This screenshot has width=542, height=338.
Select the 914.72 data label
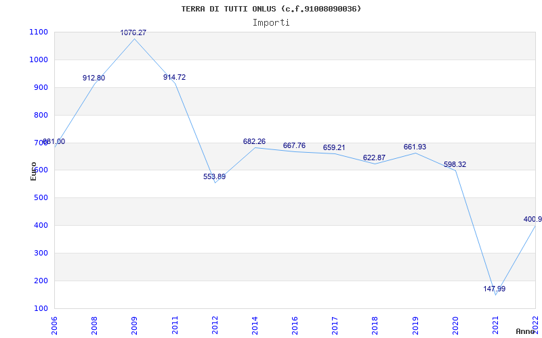[174, 77]
